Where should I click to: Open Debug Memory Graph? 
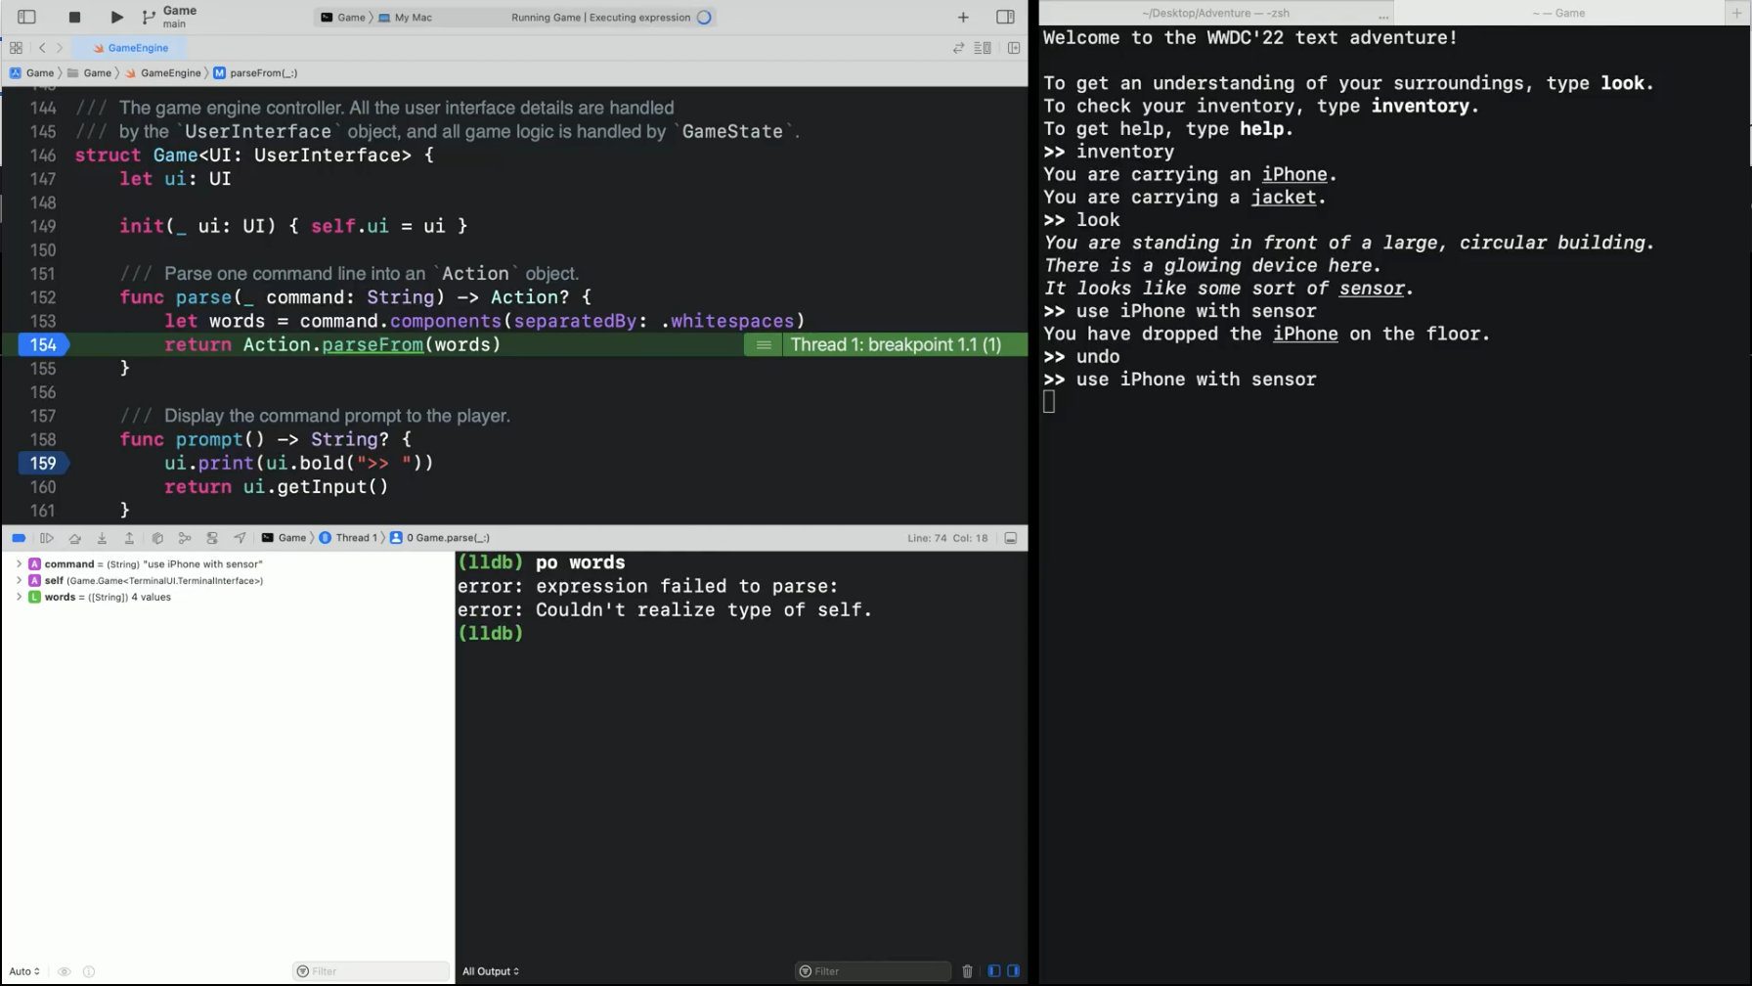[x=185, y=538]
